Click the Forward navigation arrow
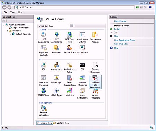The height and width of the screenshot is (131, 156). coord(9,7)
